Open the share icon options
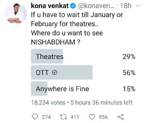146x123 pixels. (x=121, y=117)
